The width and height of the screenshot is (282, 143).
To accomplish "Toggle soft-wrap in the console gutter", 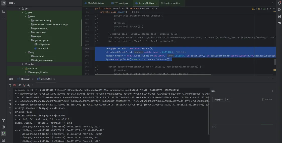I will (10, 100).
